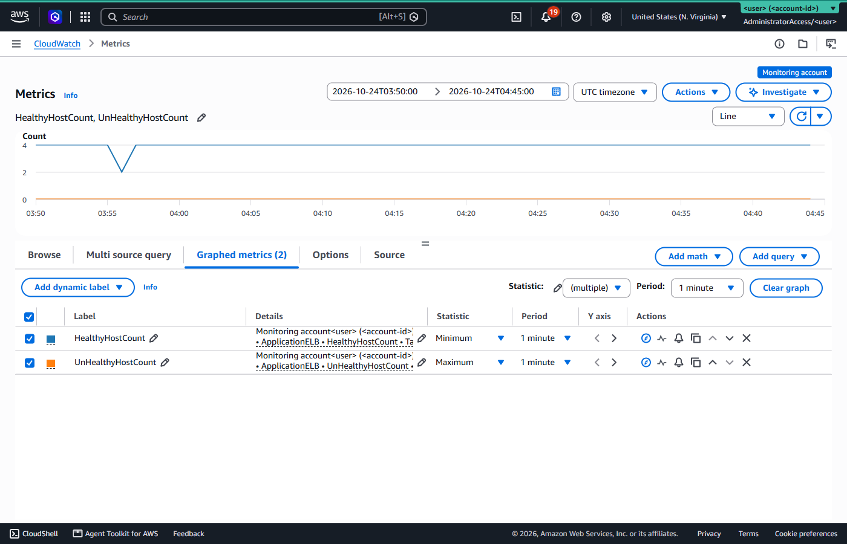This screenshot has height=544, width=847.
Task: Open the Minimum statistic dropdown for HealthyHostCount
Action: pos(469,338)
